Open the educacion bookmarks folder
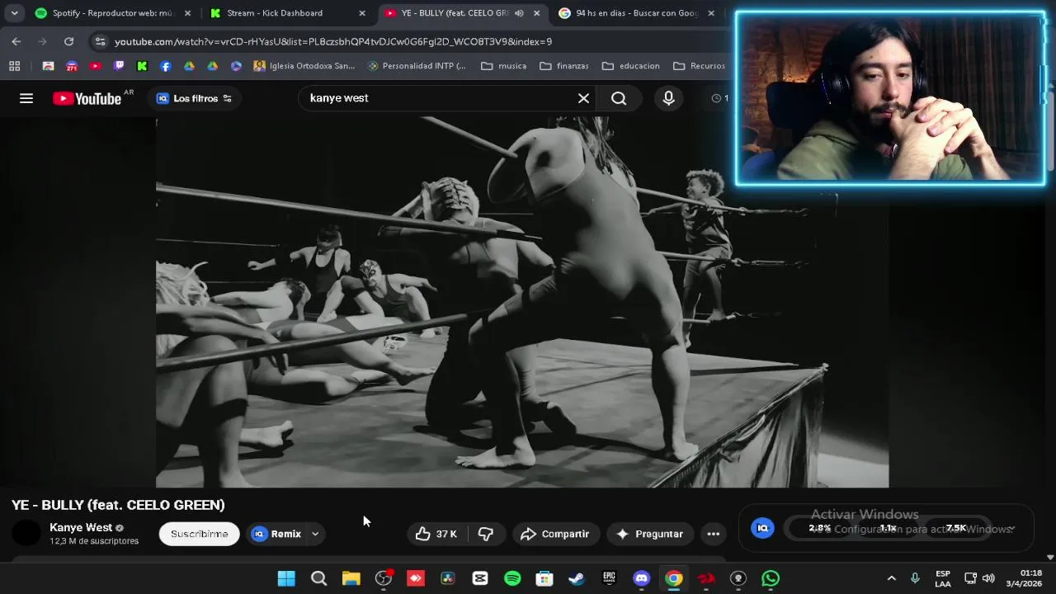The image size is (1056, 594). click(x=631, y=66)
